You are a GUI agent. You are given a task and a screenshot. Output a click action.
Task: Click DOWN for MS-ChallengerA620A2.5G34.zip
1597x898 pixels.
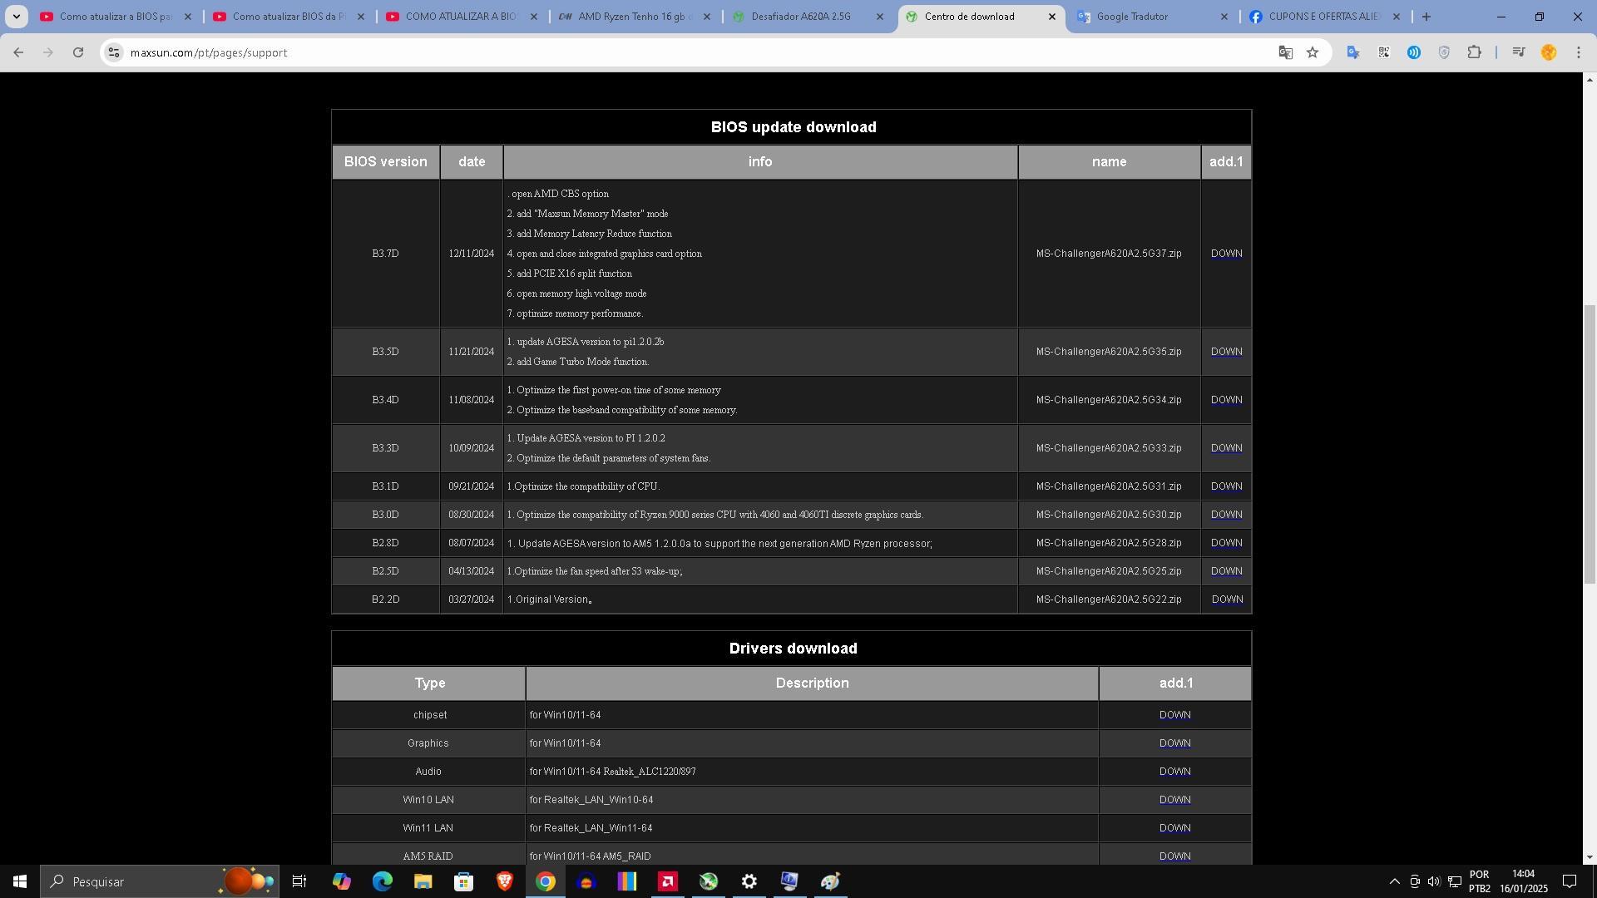[x=1226, y=400]
